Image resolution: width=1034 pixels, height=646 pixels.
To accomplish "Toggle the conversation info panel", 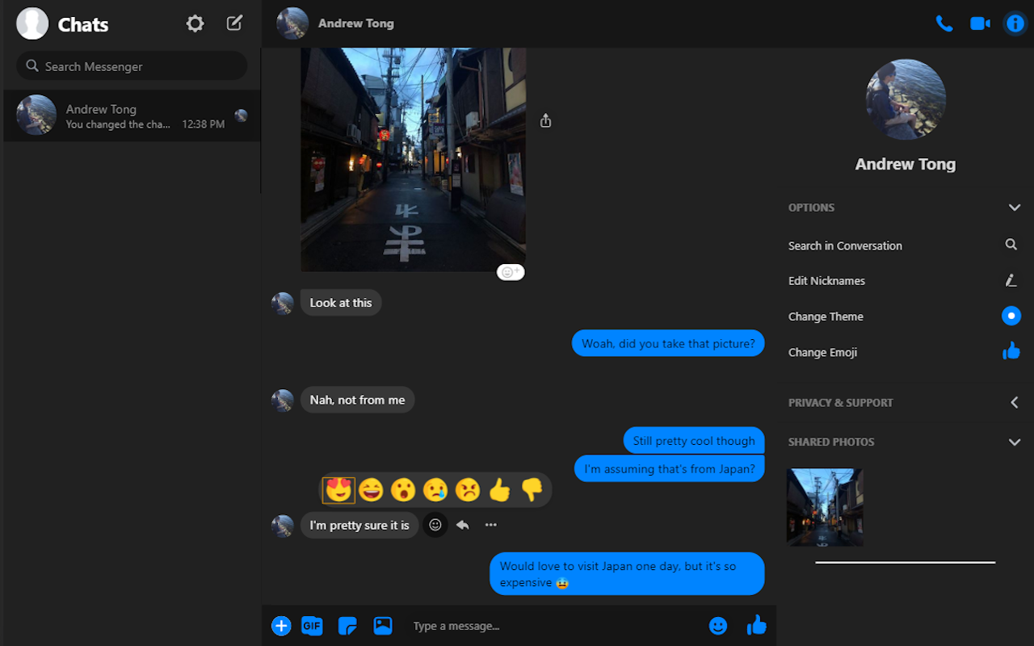I will 1015,23.
